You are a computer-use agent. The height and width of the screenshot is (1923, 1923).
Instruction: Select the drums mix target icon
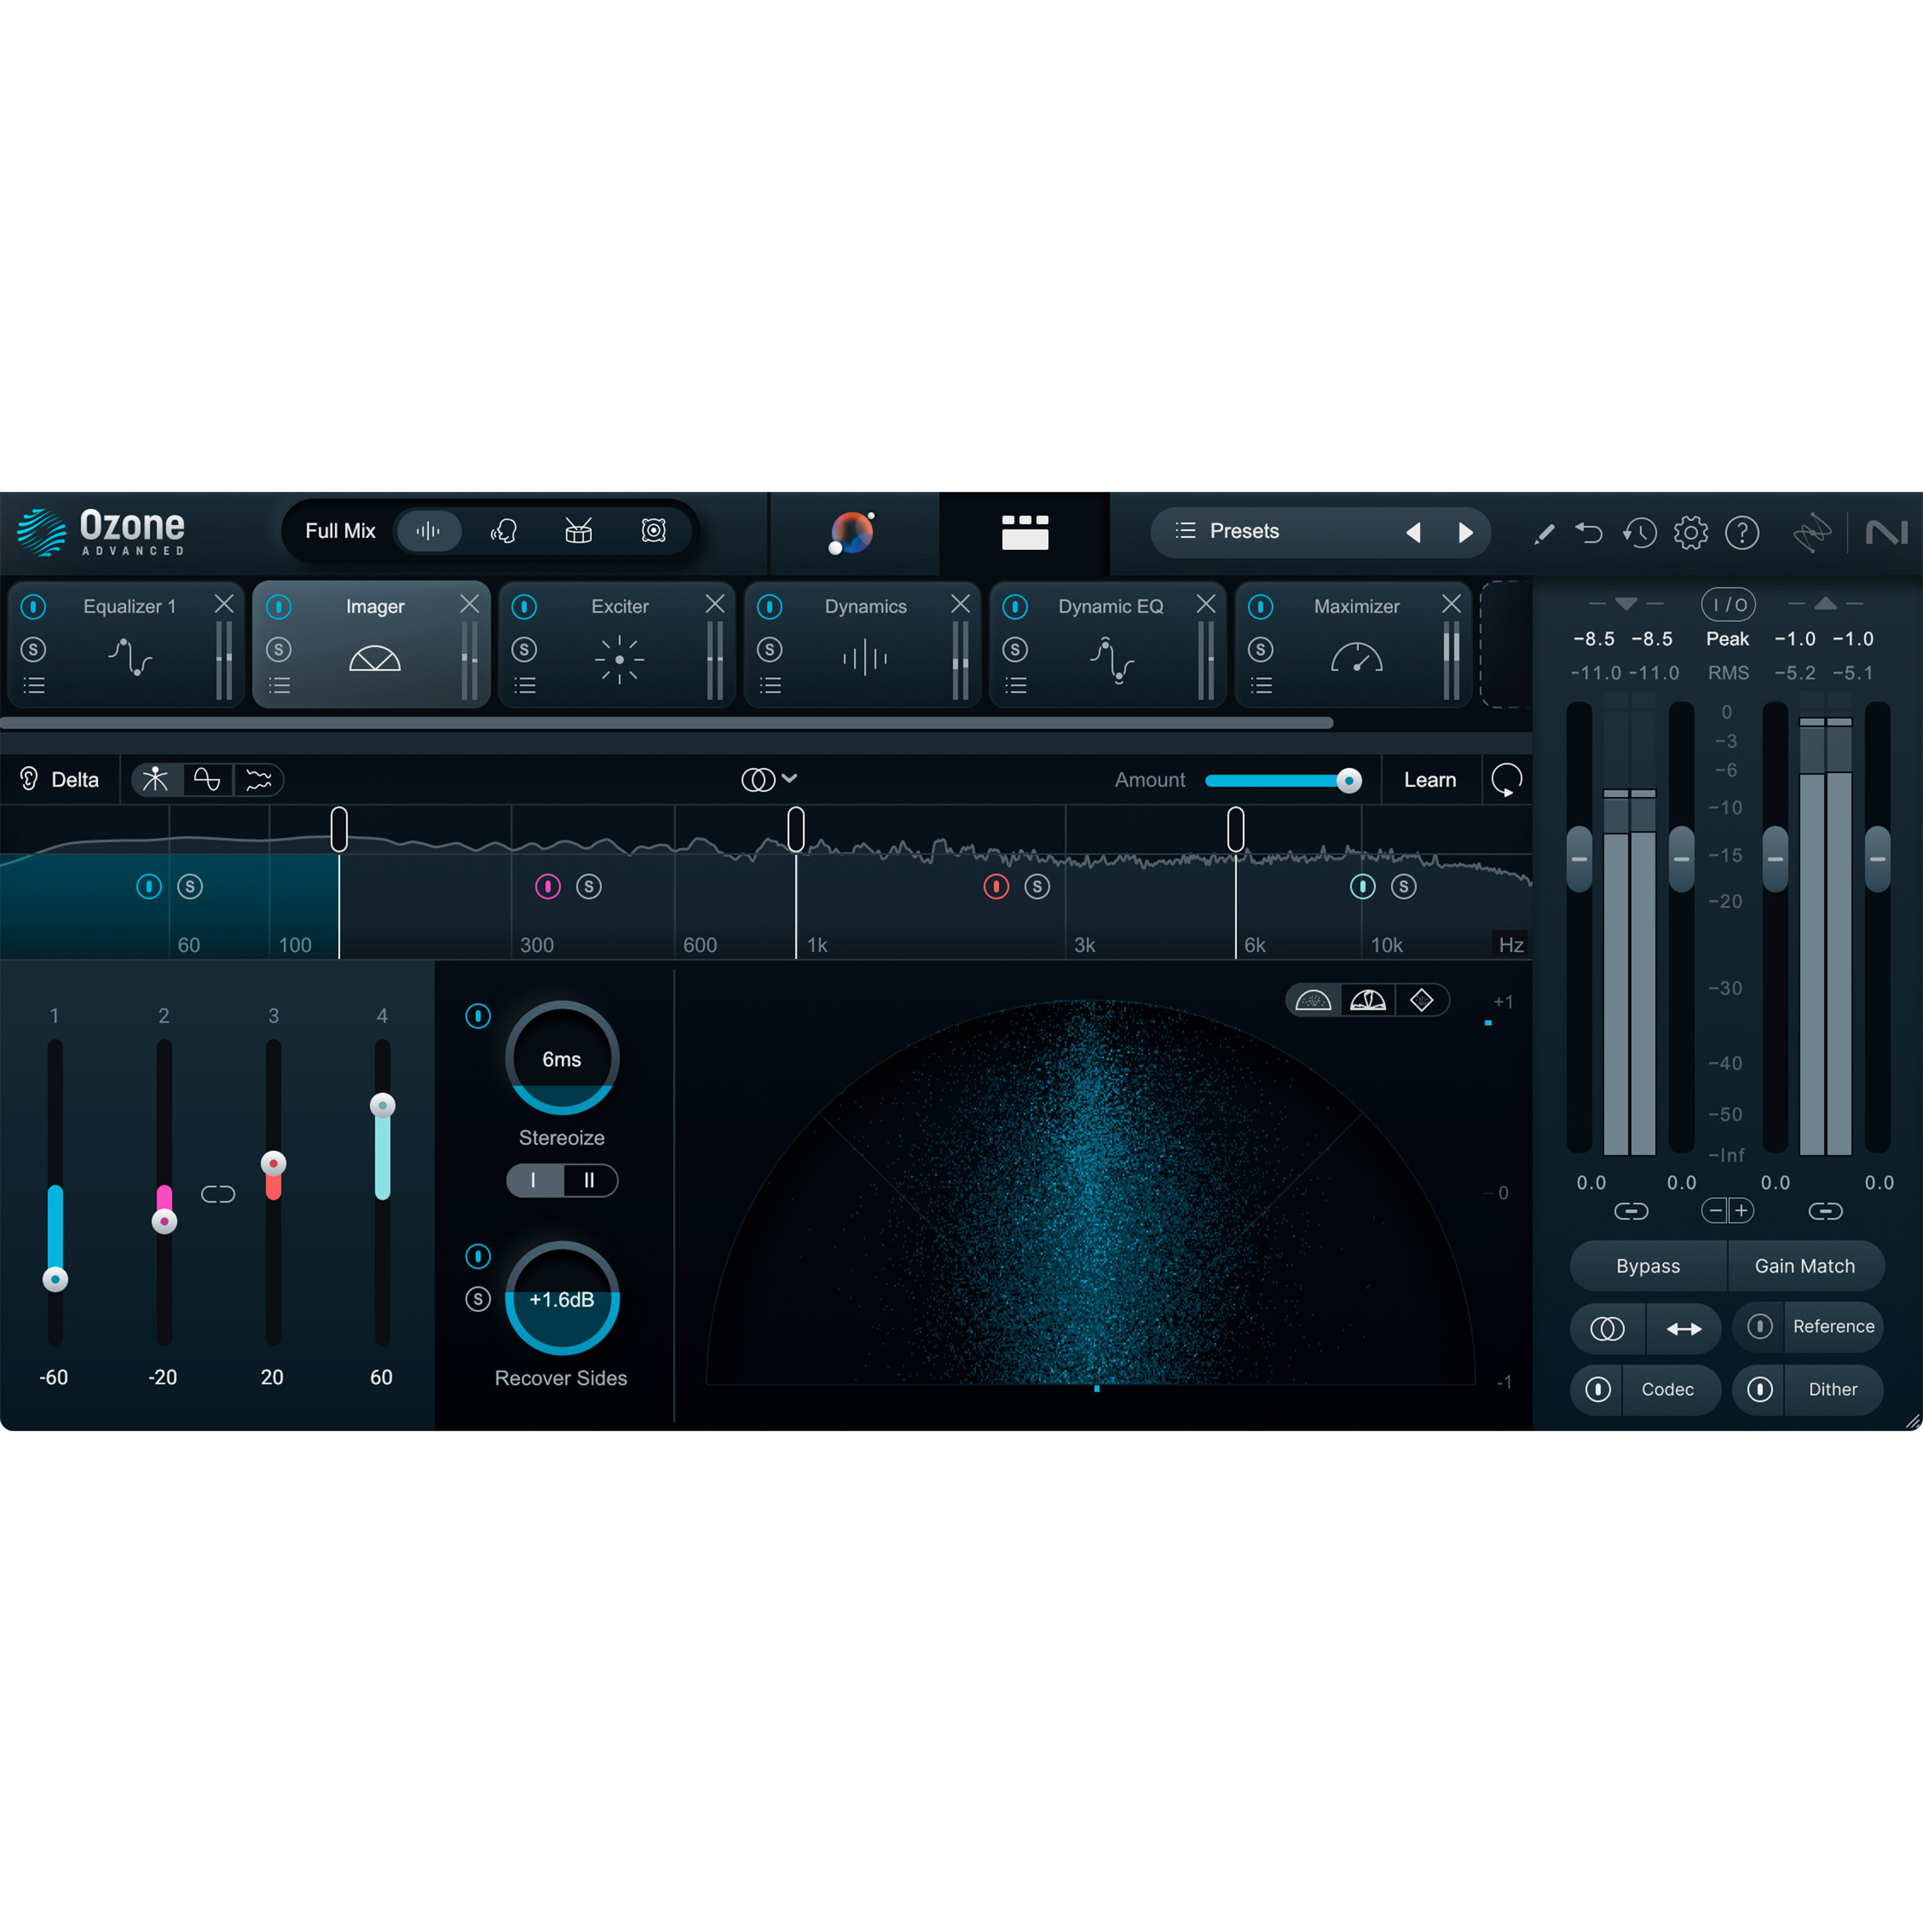(x=578, y=531)
